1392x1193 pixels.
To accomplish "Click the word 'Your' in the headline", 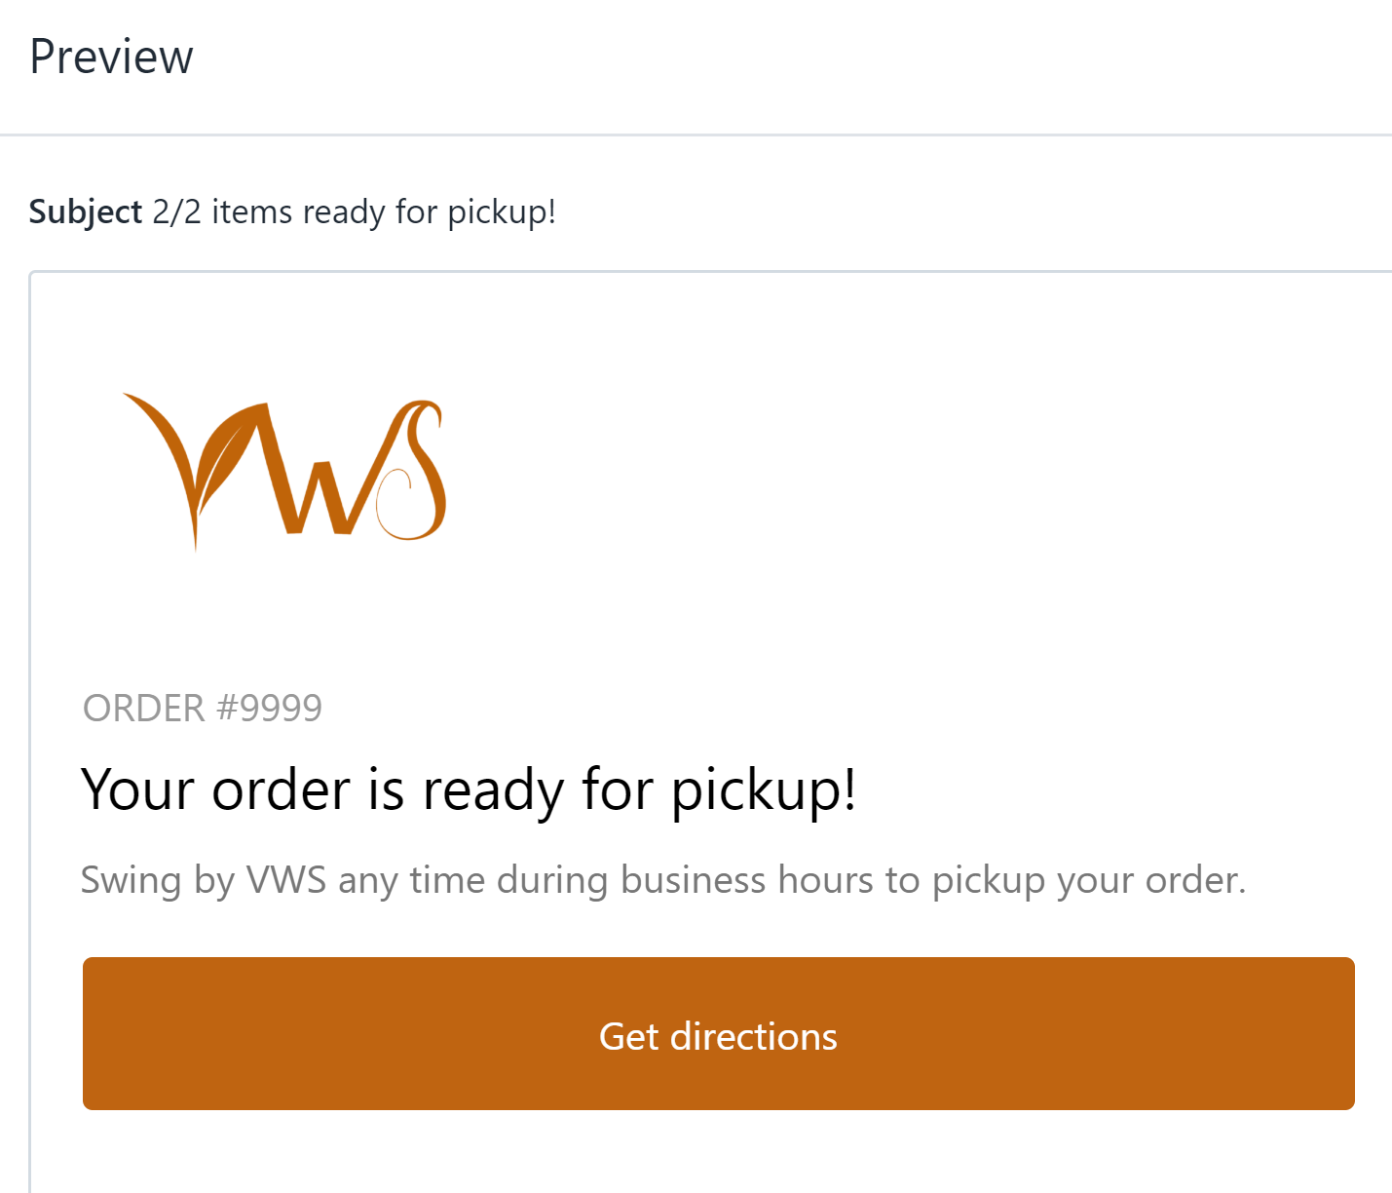I will [x=138, y=789].
